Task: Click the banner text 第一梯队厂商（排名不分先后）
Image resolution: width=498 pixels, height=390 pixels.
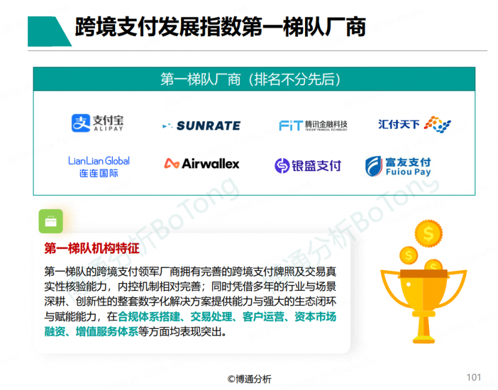Action: (251, 80)
